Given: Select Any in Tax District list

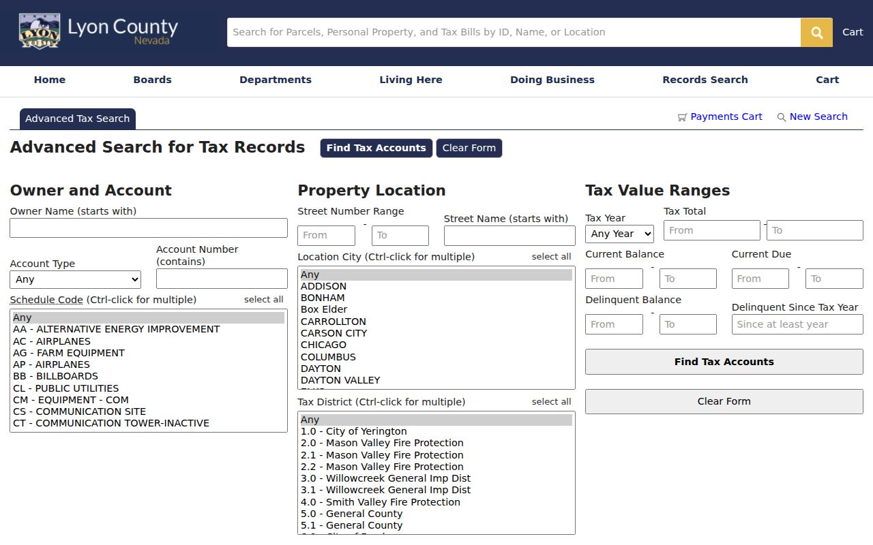Looking at the screenshot, I should pyautogui.click(x=436, y=420).
